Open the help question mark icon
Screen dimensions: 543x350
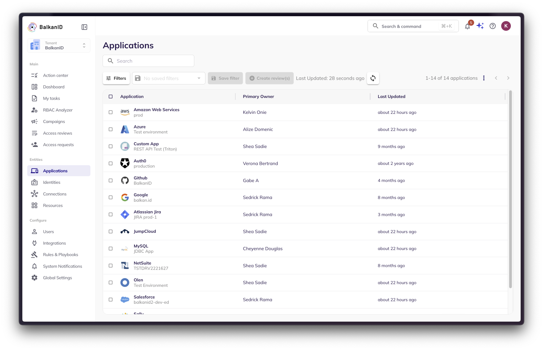click(493, 26)
